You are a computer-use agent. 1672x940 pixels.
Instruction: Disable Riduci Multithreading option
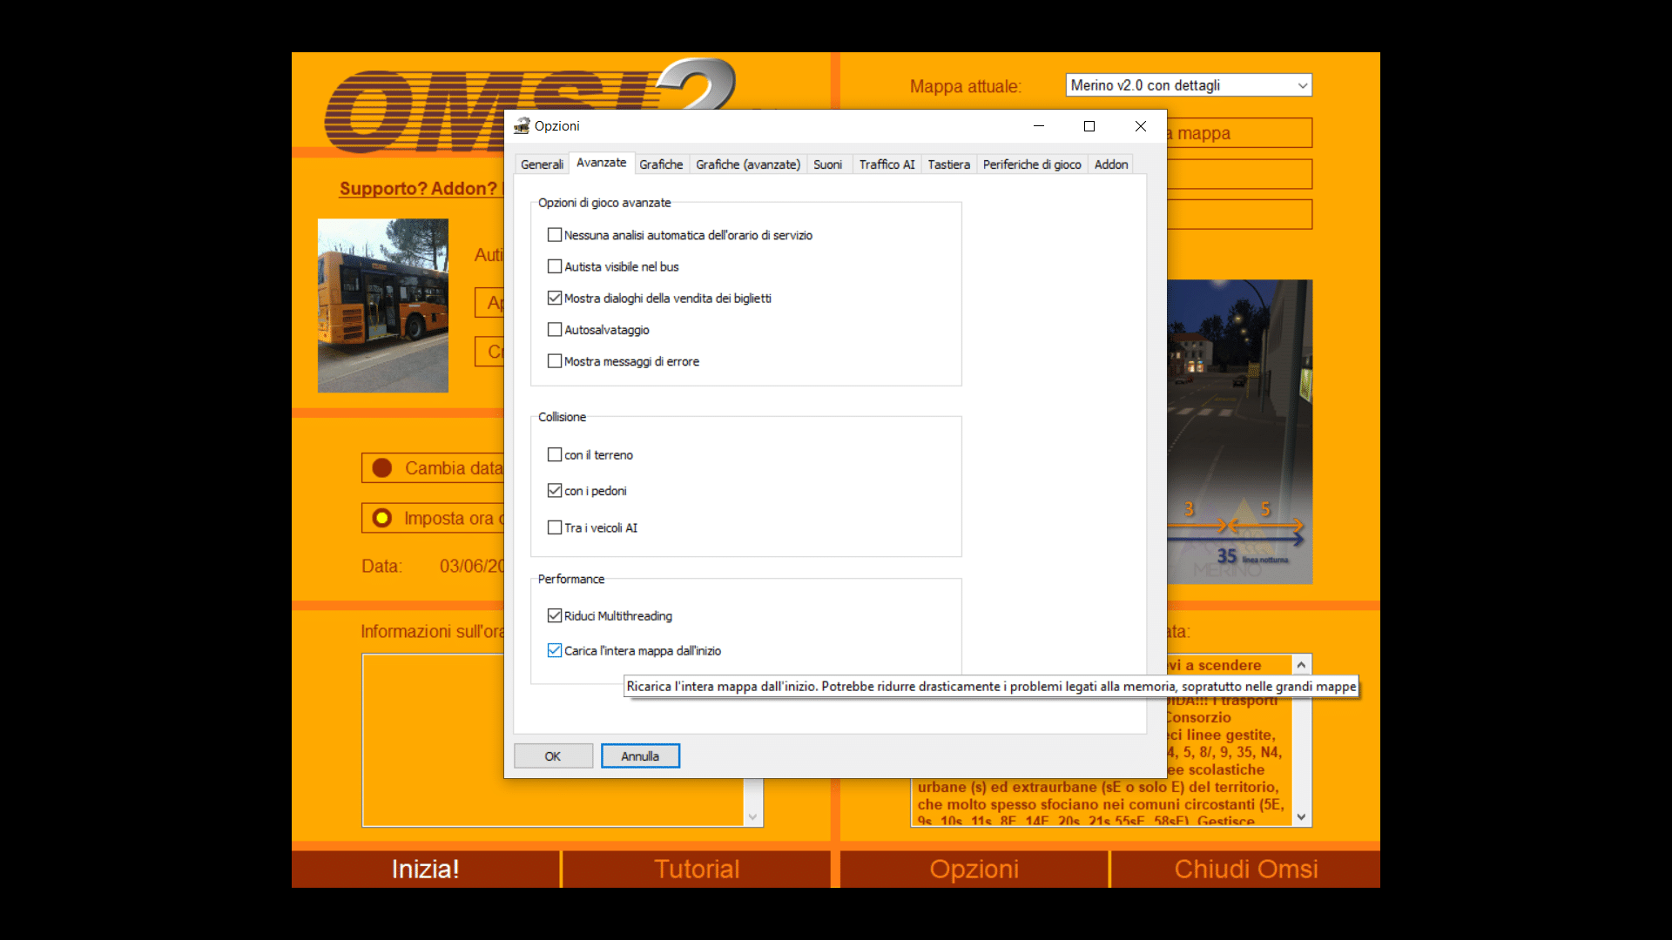point(555,616)
